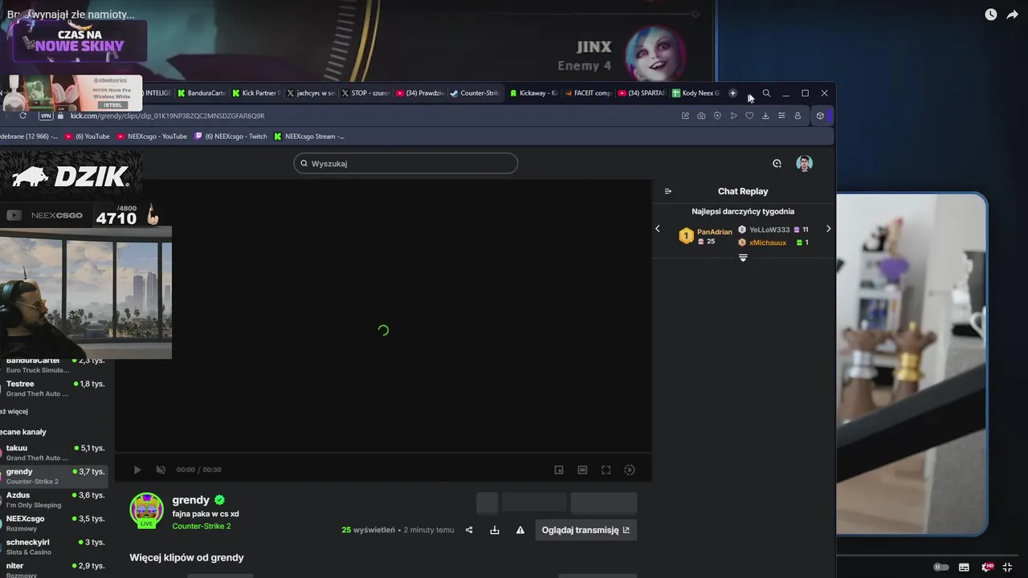The height and width of the screenshot is (578, 1028).
Task: Collapse the Chat Replay panel
Action: coord(668,191)
